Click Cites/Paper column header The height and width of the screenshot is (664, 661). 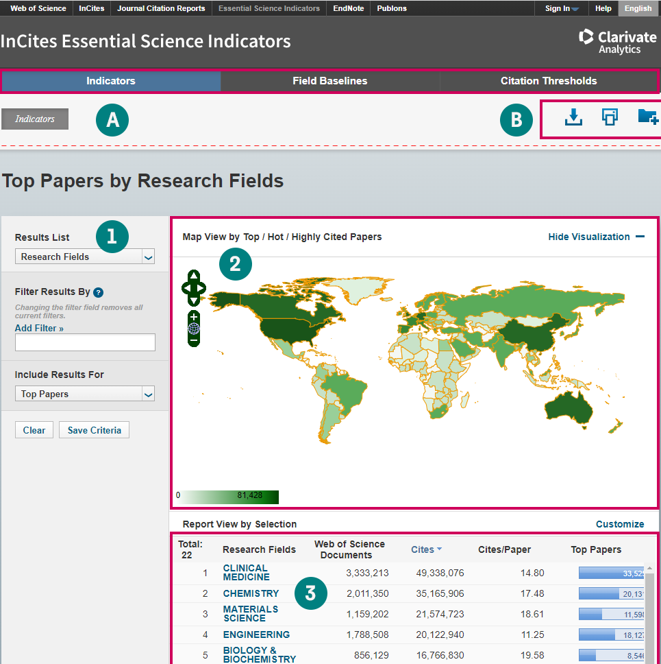504,549
